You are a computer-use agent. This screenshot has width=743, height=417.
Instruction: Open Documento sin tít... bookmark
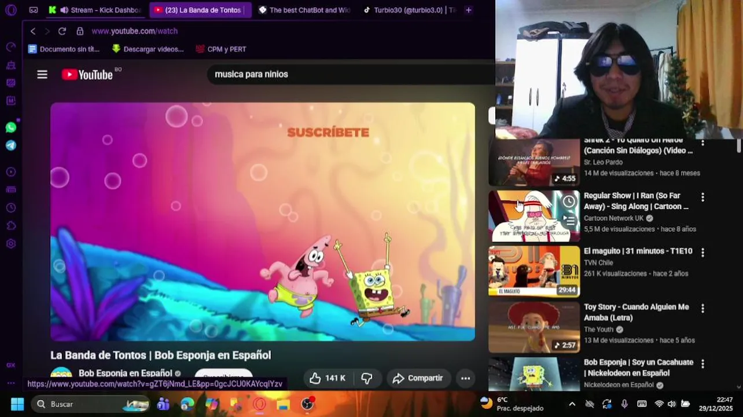64,49
